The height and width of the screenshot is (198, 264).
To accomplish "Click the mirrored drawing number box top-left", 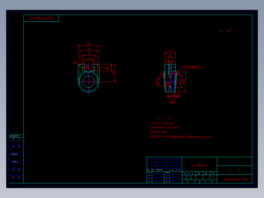I will click(41, 18).
